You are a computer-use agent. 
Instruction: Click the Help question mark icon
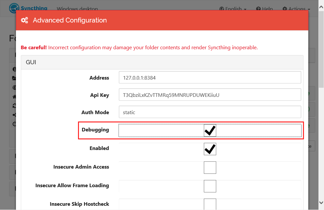[x=258, y=9]
